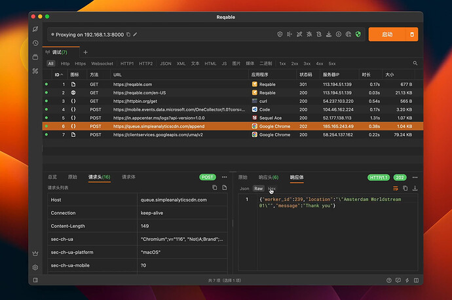The height and width of the screenshot is (300, 452).
Task: Switch to 请求头(16) tab
Action: click(99, 177)
